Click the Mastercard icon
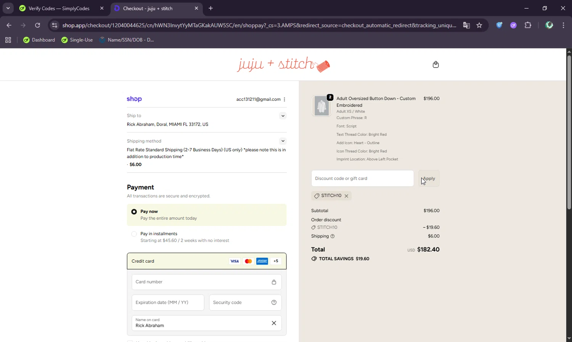This screenshot has width=572, height=342. point(248,261)
